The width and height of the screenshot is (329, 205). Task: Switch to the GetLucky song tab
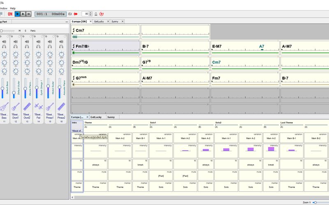click(x=99, y=21)
